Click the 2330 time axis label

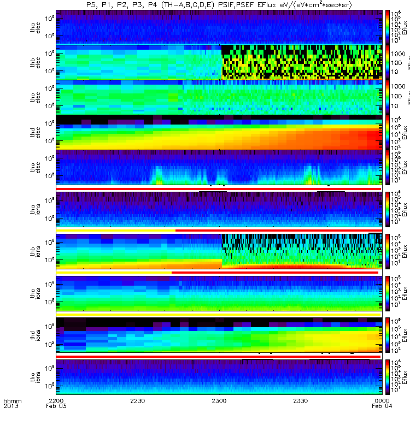click(301, 401)
